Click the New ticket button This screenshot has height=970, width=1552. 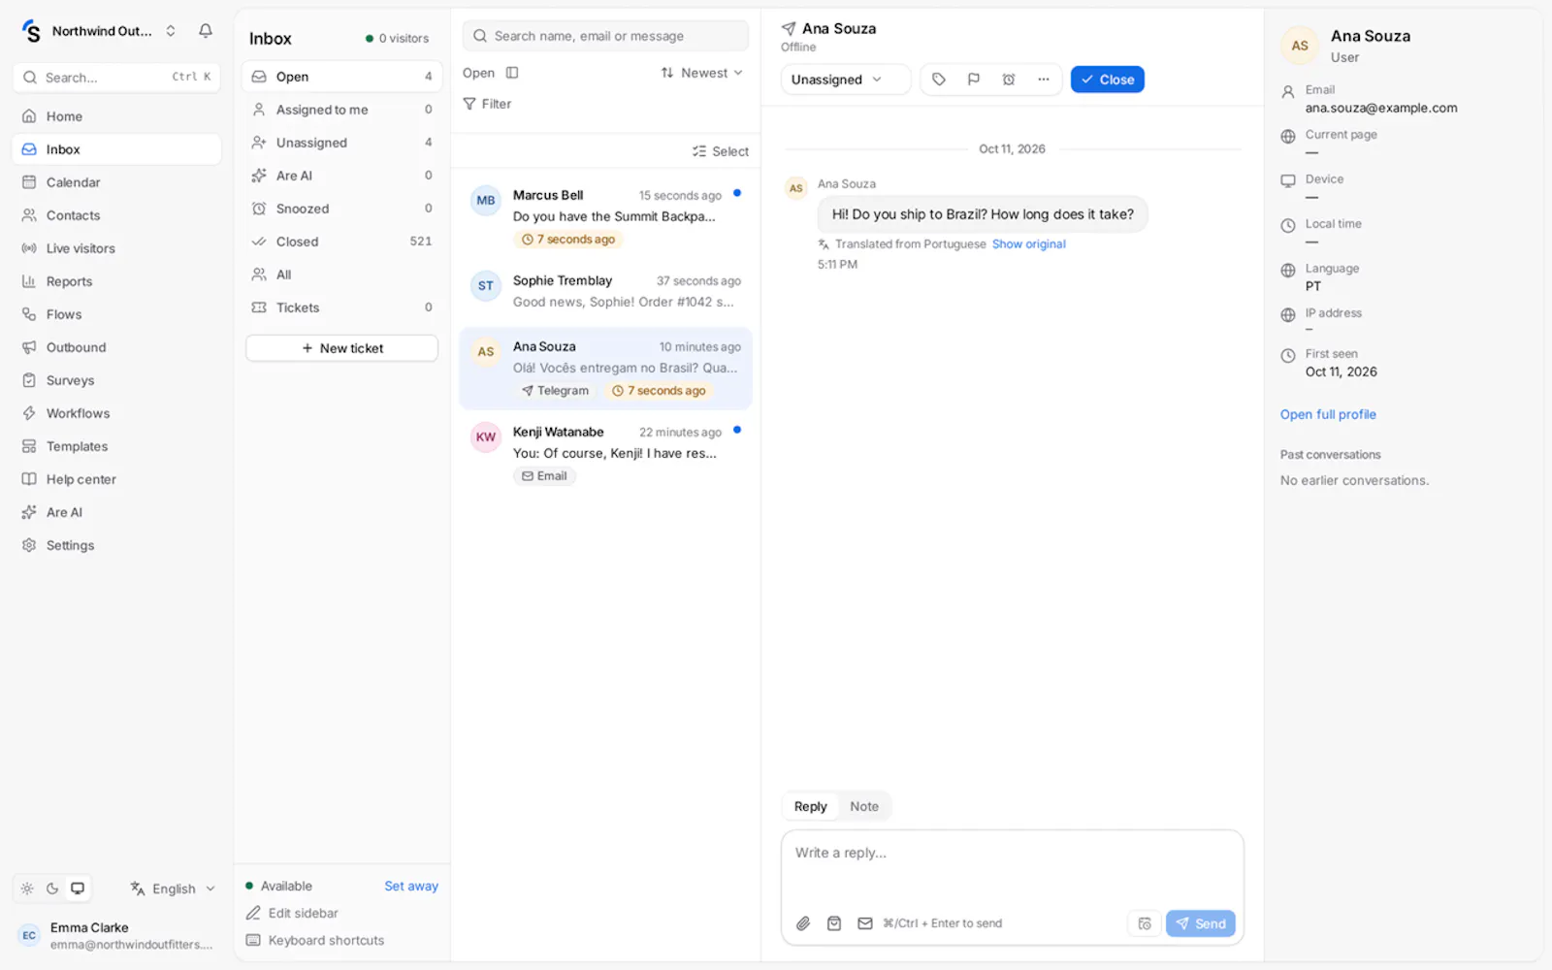click(x=341, y=348)
